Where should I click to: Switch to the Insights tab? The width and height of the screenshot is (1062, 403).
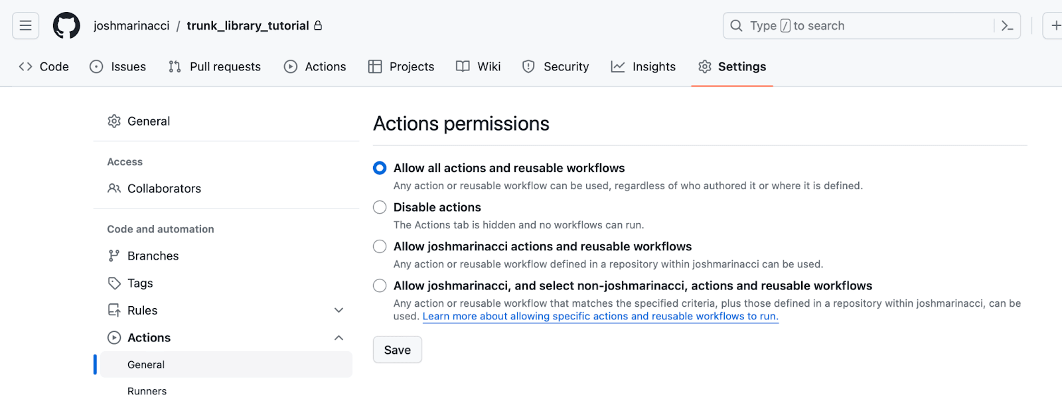643,66
